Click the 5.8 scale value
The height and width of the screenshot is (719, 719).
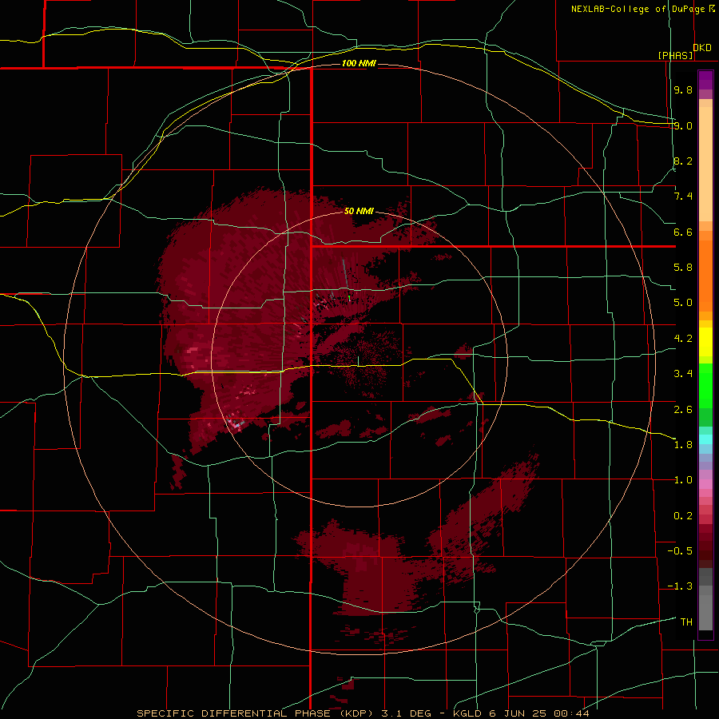tap(683, 268)
